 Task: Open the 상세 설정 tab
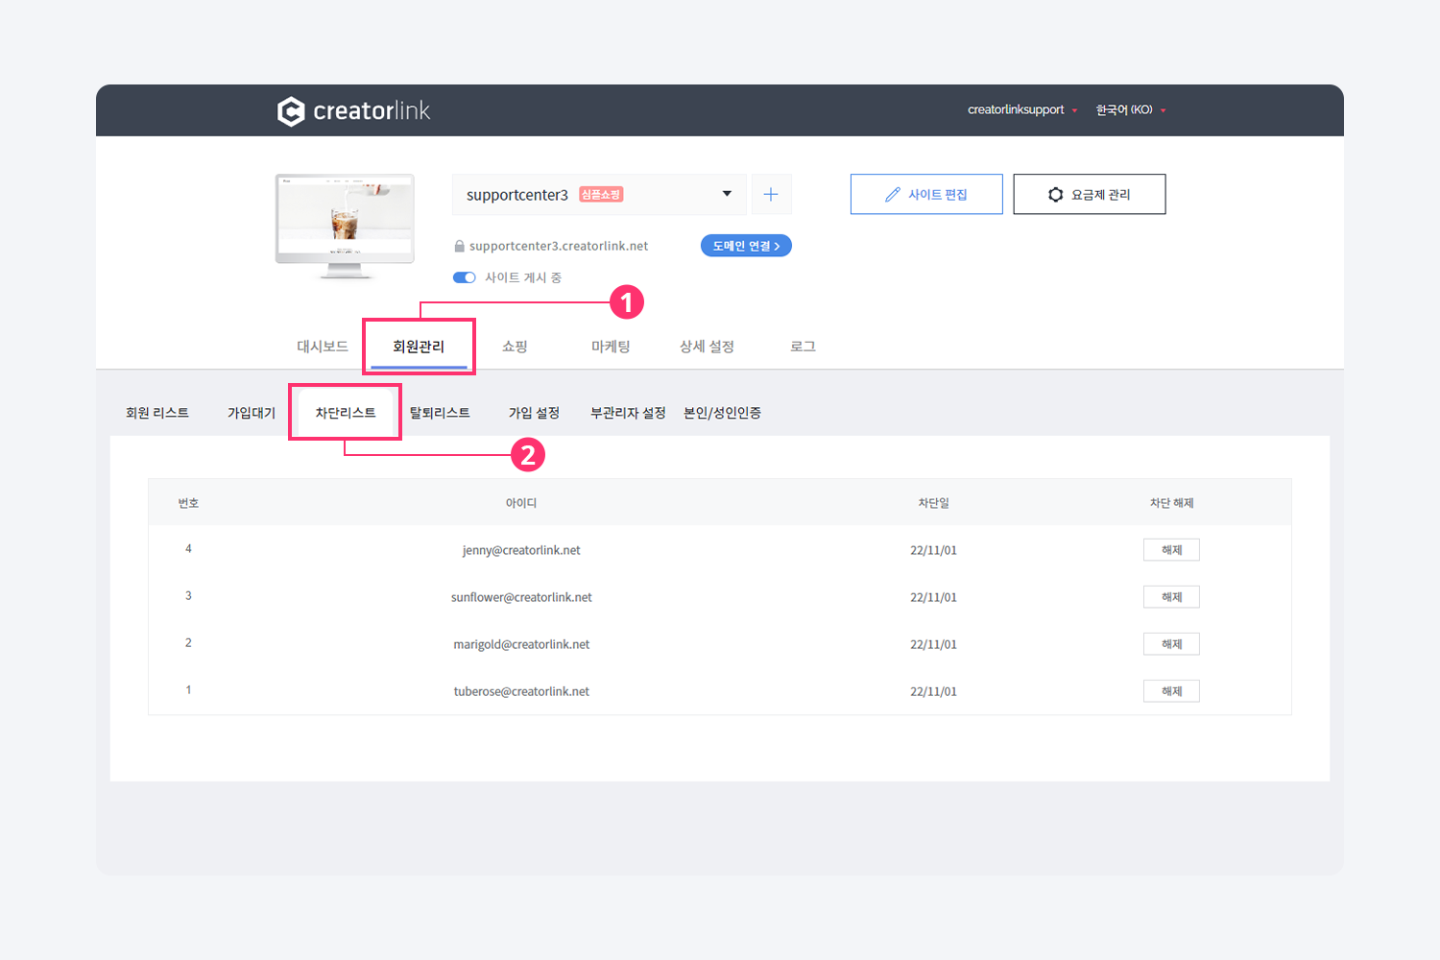(x=707, y=347)
